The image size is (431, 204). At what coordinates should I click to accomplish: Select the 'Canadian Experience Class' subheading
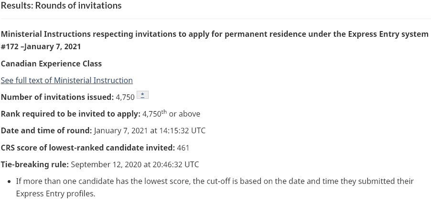[51, 64]
